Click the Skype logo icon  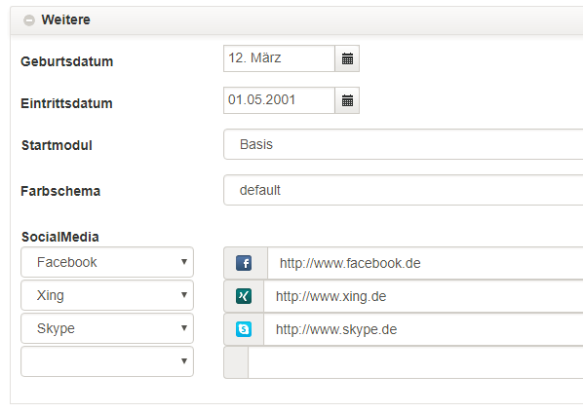[244, 329]
